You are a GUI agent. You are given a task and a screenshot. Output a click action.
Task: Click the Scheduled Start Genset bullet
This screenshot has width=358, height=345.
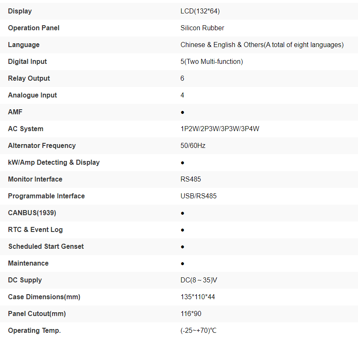(183, 247)
